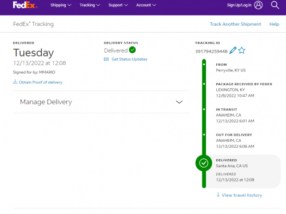Click 12/13/2022 6:01 AM timestamp
286x214 pixels.
click(x=235, y=121)
